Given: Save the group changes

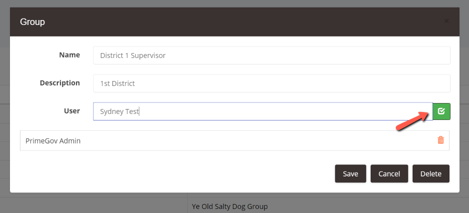Looking at the screenshot, I should (x=350, y=173).
